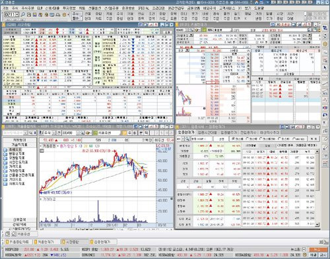This screenshot has width=330, height=259.
Task: Click the undo curved-arrow icon in right sidebar
Action: 325,115
